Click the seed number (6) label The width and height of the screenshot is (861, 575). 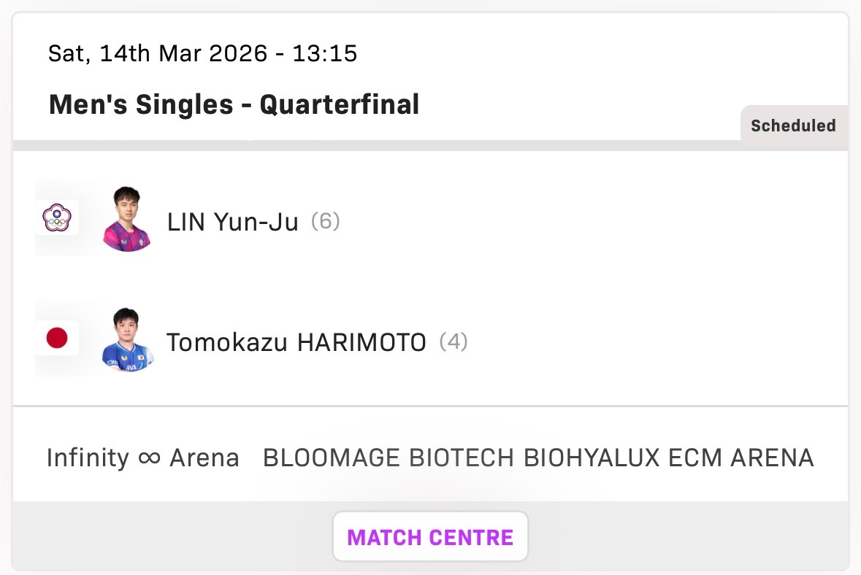click(326, 221)
